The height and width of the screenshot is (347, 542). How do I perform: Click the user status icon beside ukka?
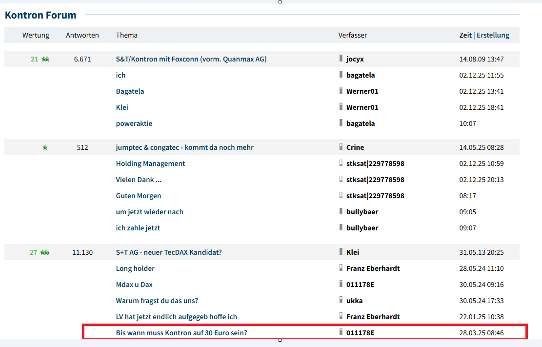341,300
